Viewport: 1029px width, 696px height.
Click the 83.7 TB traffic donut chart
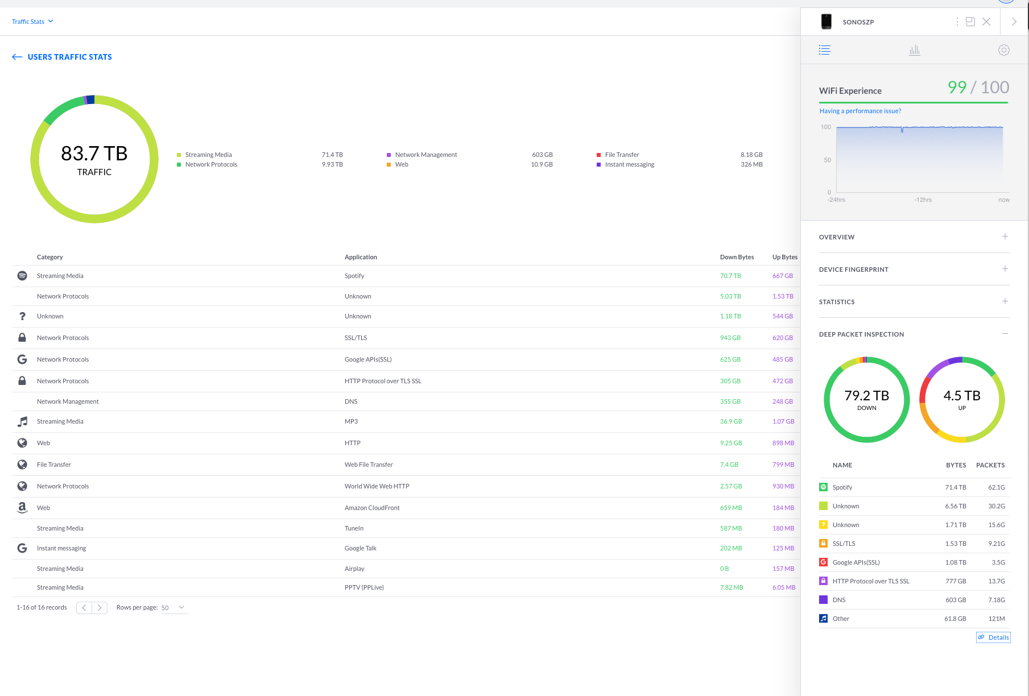click(x=94, y=159)
